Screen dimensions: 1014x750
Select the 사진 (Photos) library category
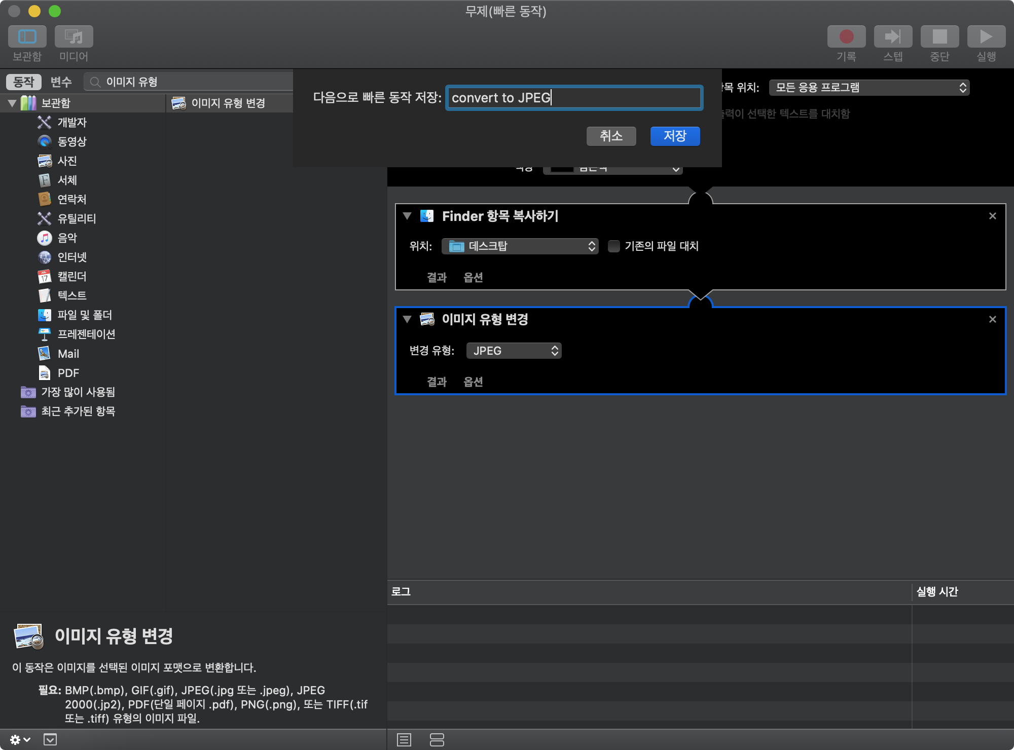click(67, 161)
